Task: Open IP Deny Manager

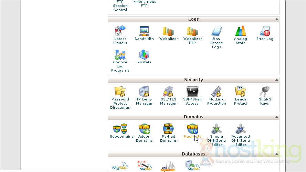Action: 144,92
